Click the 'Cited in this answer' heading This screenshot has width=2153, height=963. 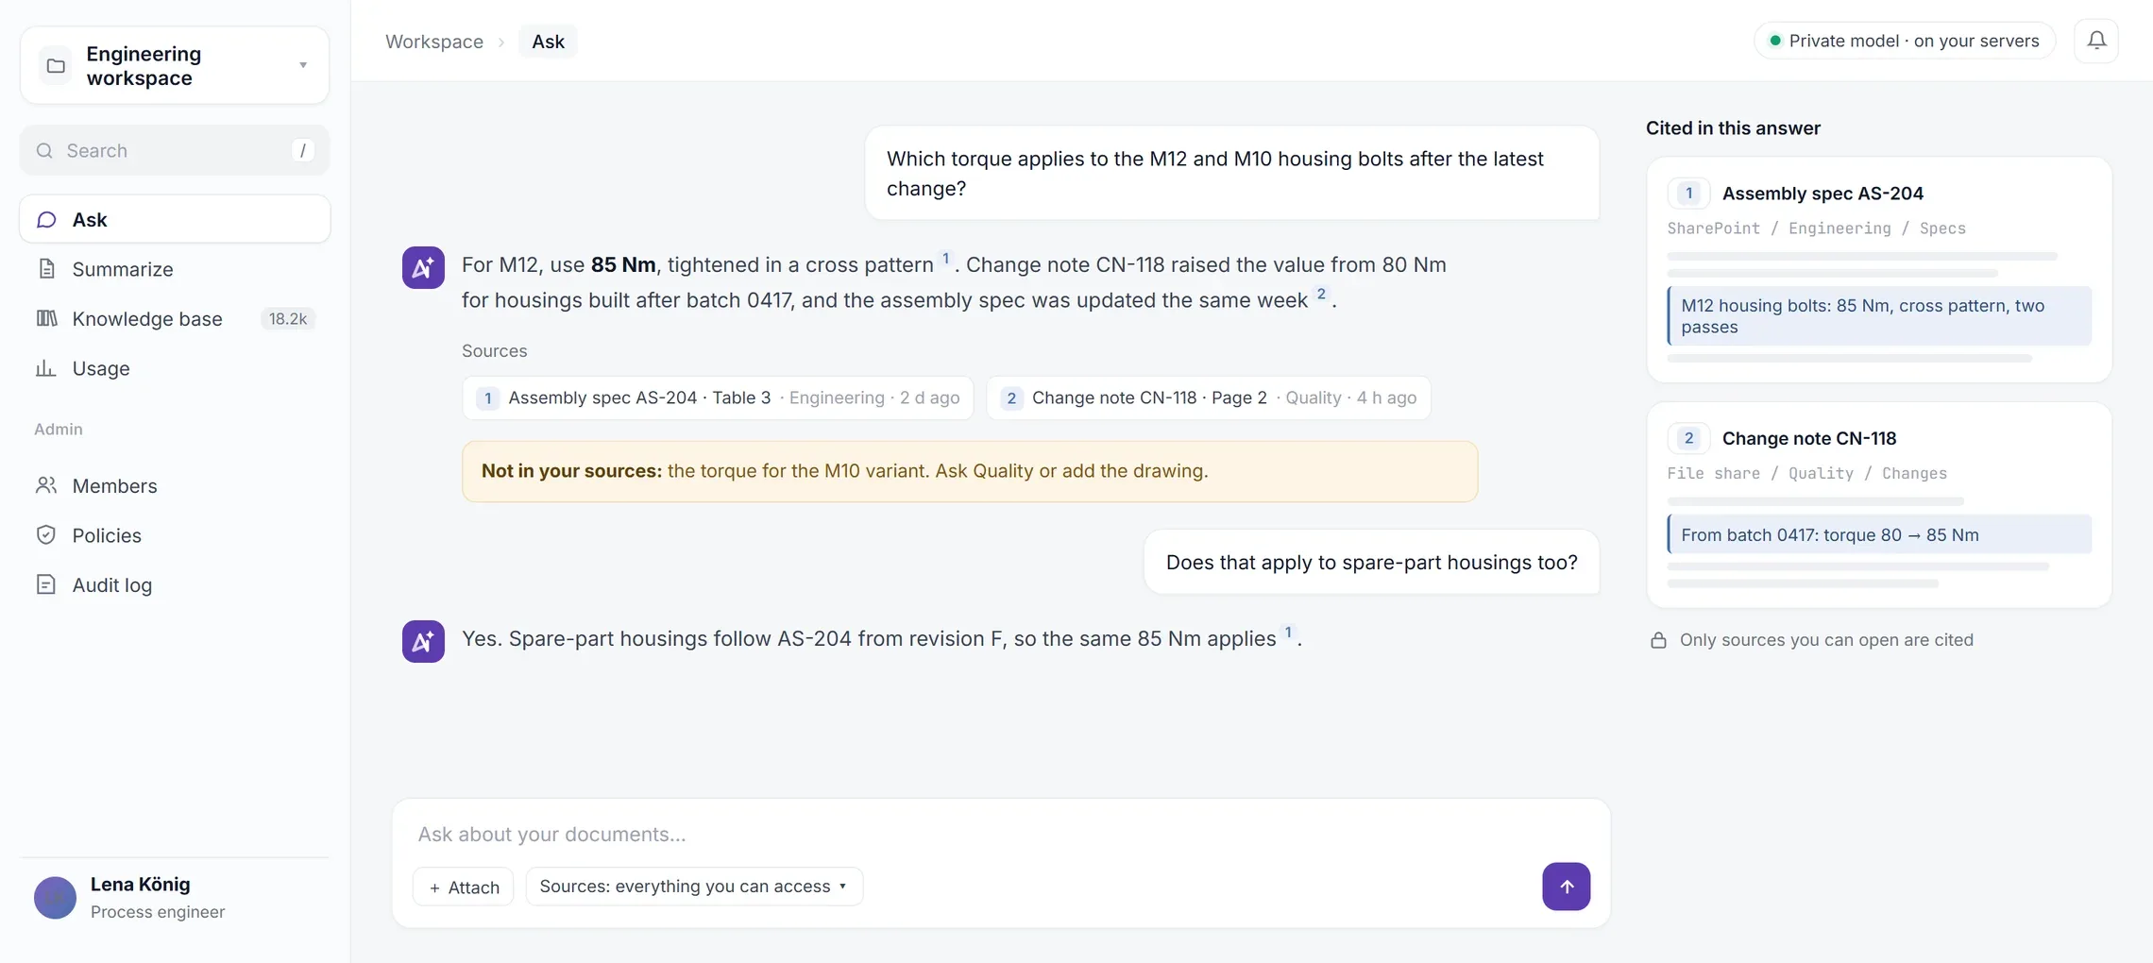tap(1733, 128)
